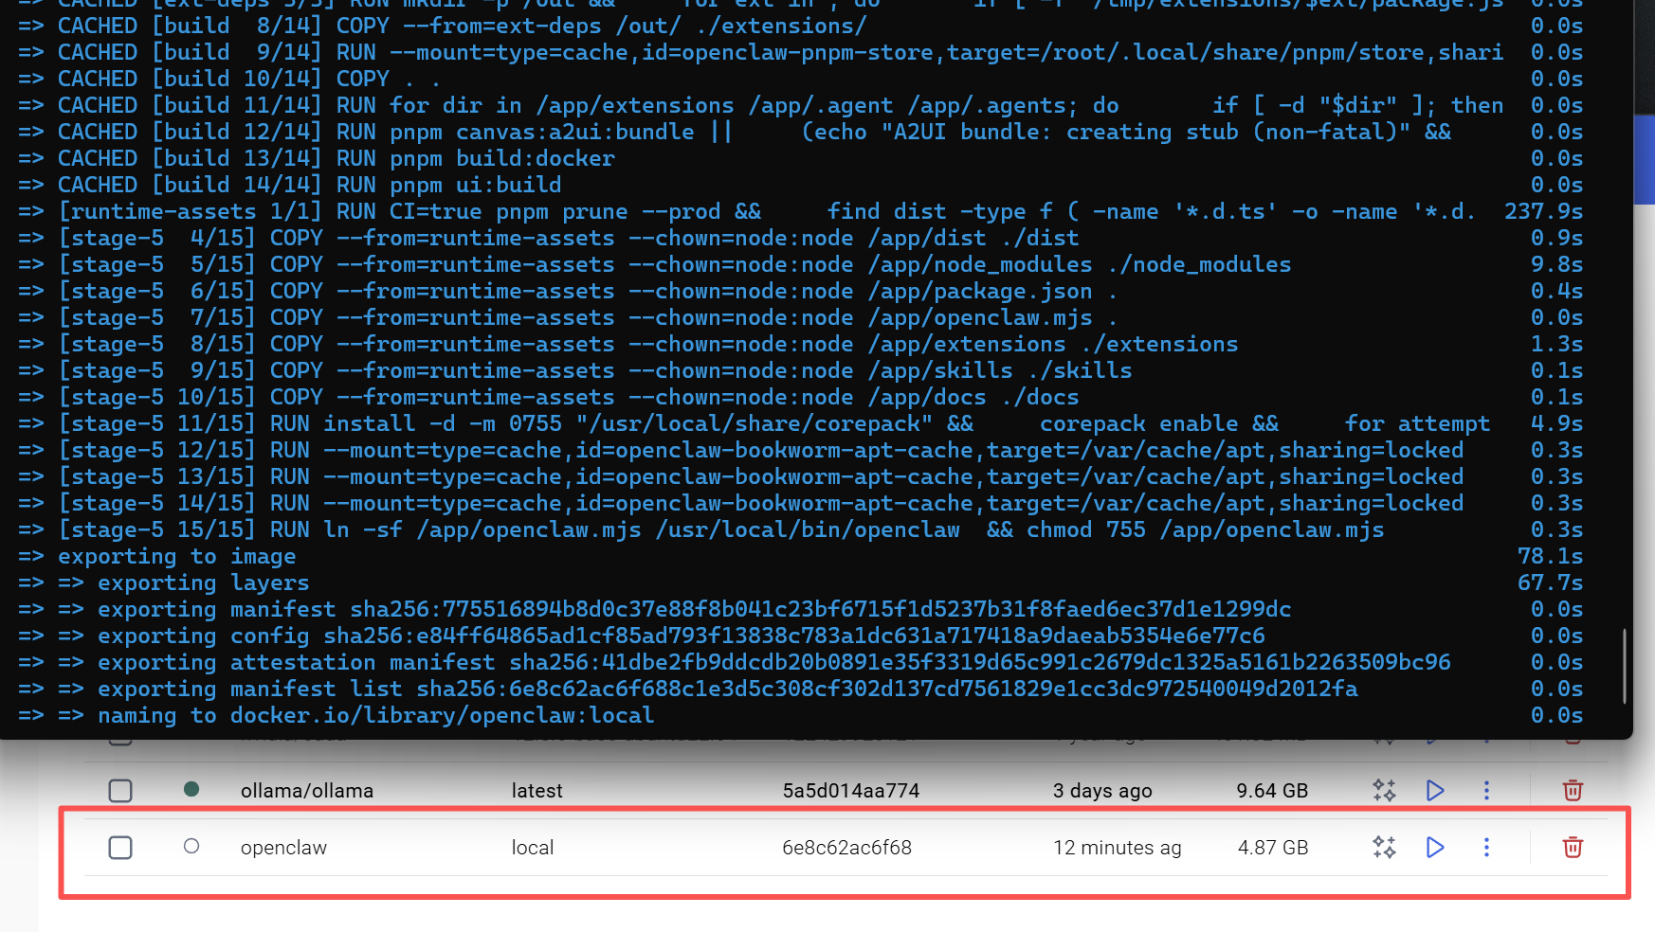Click the terminal's vertical scrollbar thumb
Viewport: 1655px width, 932px height.
click(1625, 666)
